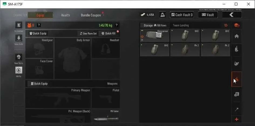Select the Storage 100 Rows tab
The image size is (255, 126).
(x=155, y=26)
